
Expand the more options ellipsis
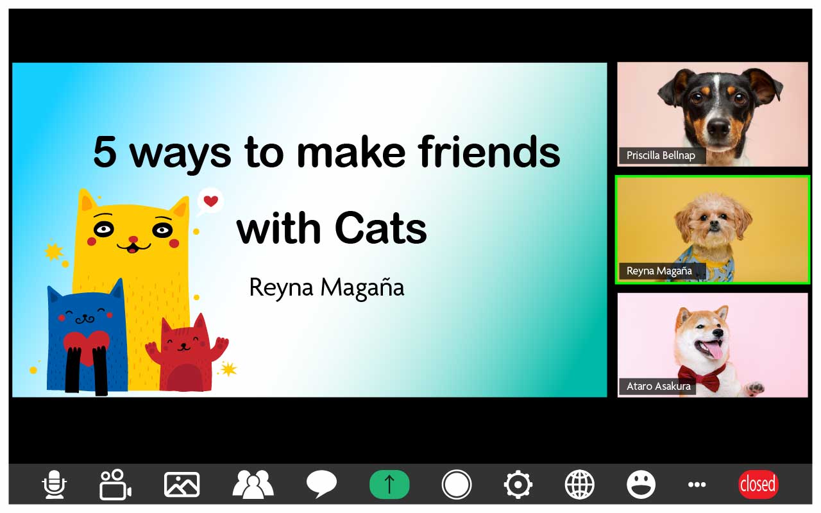tap(697, 485)
